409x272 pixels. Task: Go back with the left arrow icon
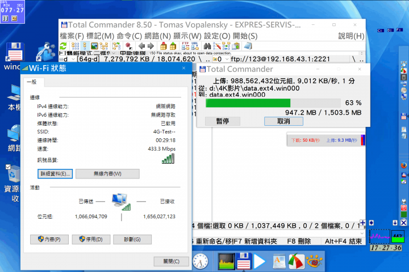click(141, 46)
